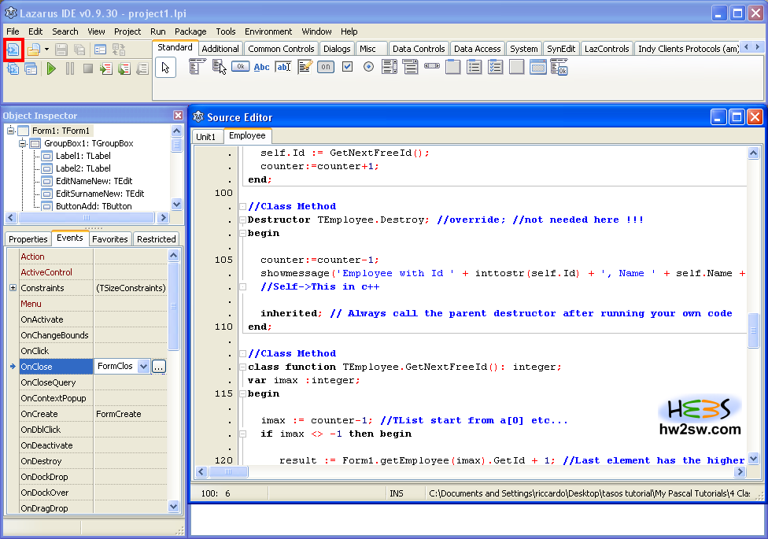Pick the TEdit component icon

click(283, 67)
